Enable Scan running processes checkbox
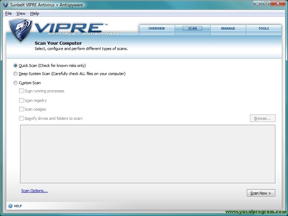The image size is (288, 216). click(x=21, y=91)
